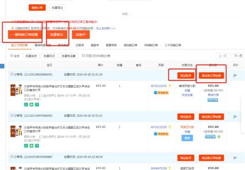
Task: Click yellow funnel icon beside first order buyer
Action: (x=170, y=86)
